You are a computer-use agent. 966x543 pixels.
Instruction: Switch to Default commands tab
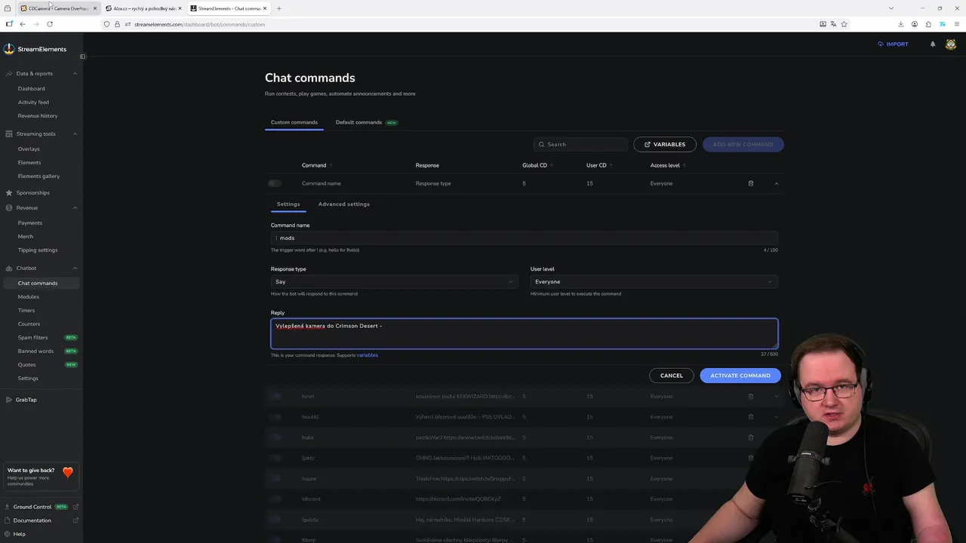[366, 122]
